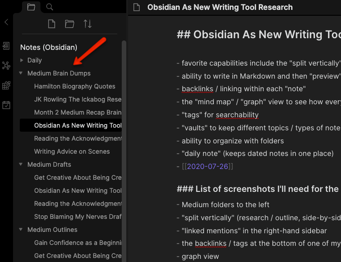Screen dimensions: 341x262
Task: Place cursor in the ## Obsidian heading line
Action: click(259, 35)
